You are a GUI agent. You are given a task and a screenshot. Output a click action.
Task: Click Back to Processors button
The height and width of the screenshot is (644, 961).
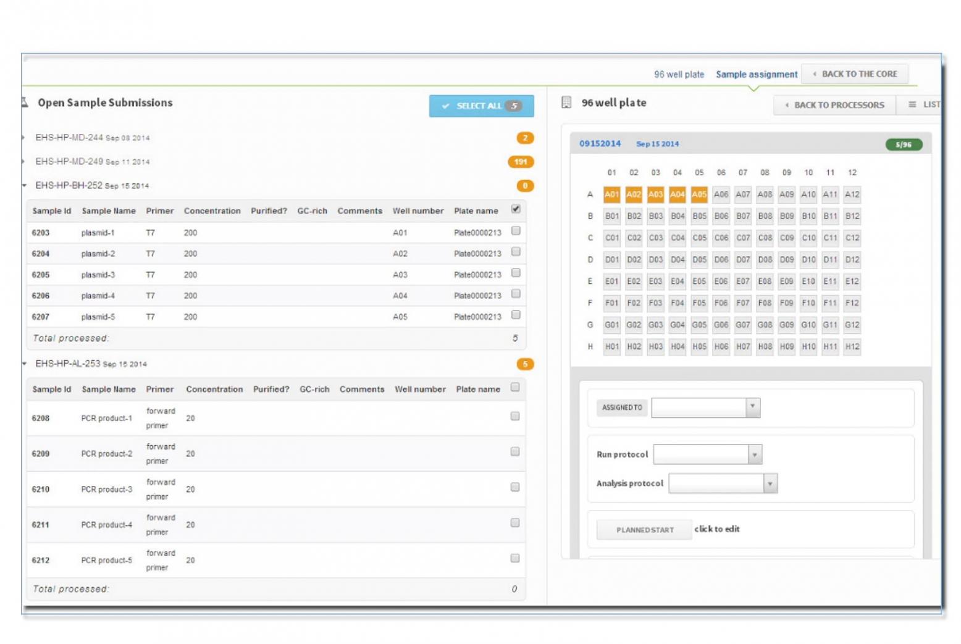click(834, 105)
